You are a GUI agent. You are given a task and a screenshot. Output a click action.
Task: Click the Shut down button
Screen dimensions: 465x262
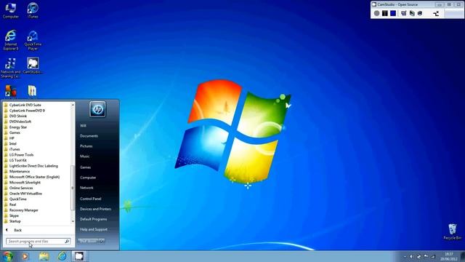click(88, 241)
